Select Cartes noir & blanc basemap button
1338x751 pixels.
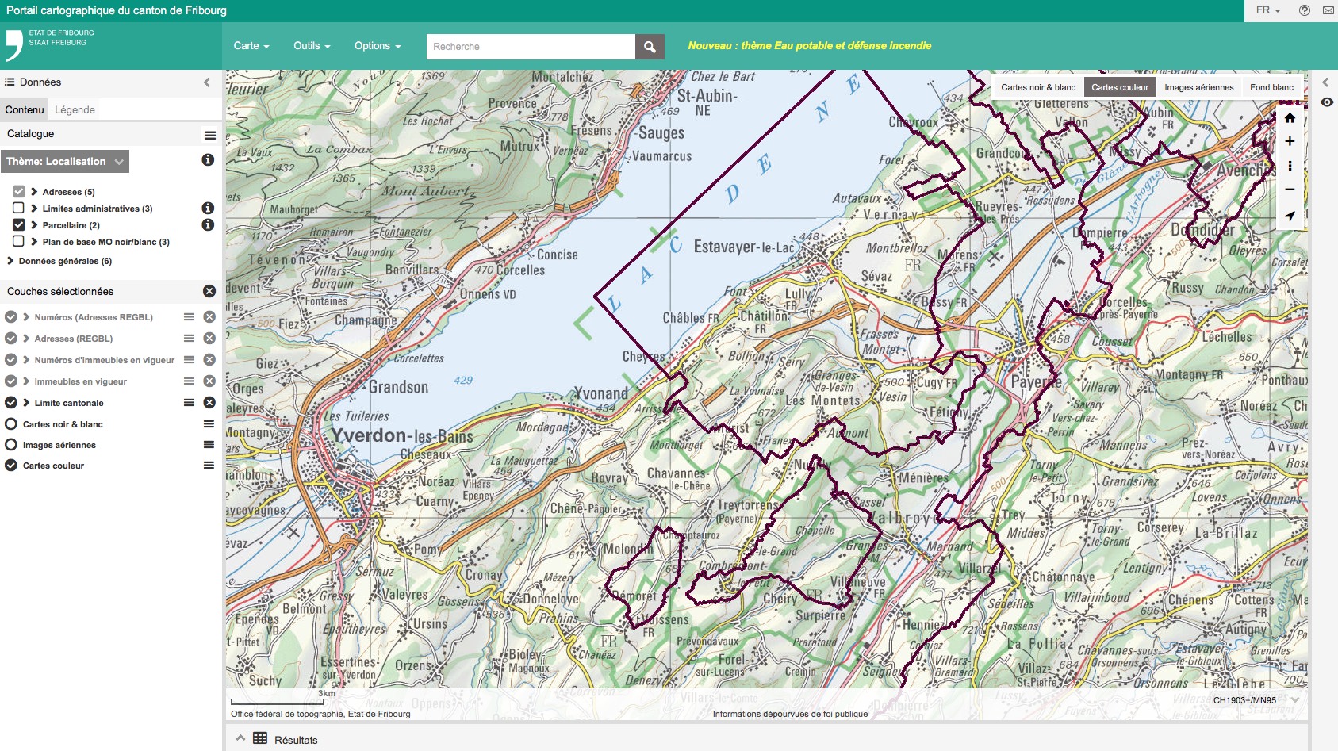1037,87
